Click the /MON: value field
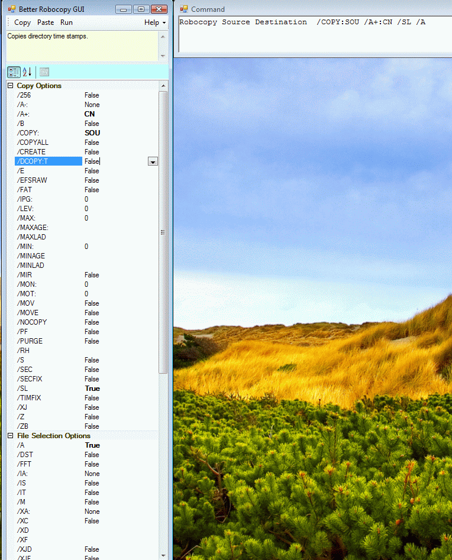 [x=121, y=284]
